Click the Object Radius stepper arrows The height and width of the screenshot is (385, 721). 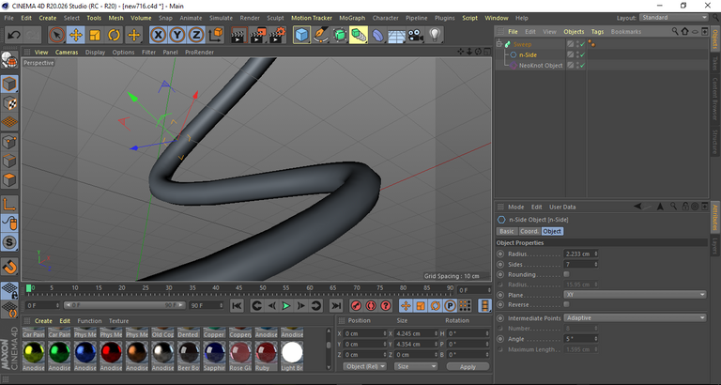coord(596,254)
